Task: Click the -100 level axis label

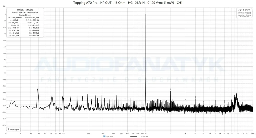Action: (x=4, y=80)
